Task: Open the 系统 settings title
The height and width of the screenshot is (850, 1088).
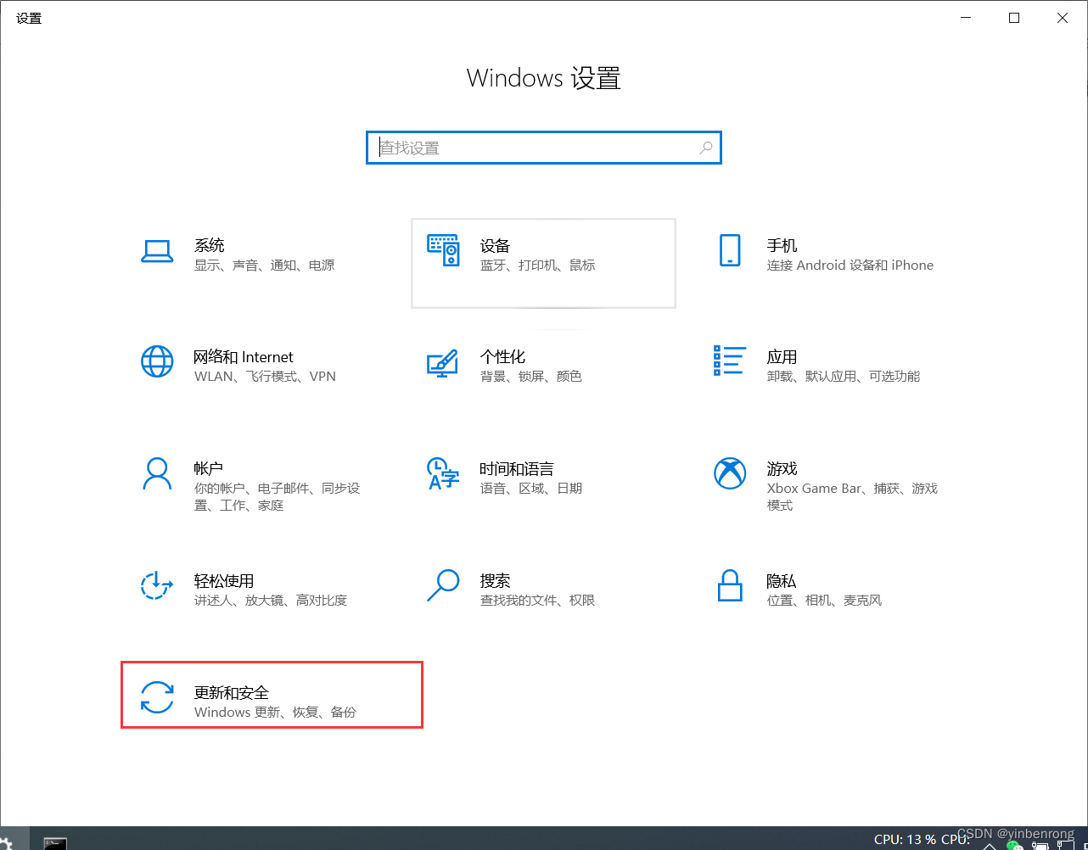Action: pyautogui.click(x=210, y=245)
